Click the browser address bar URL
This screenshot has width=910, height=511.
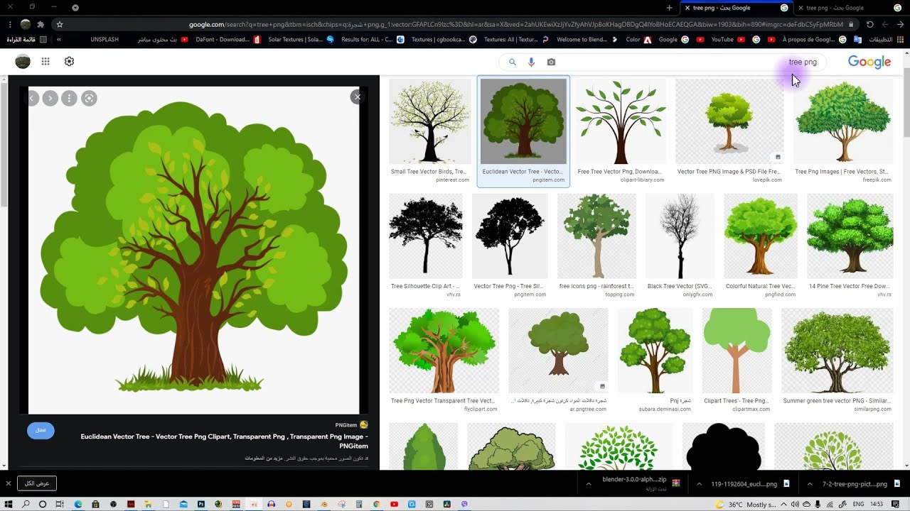pos(515,24)
